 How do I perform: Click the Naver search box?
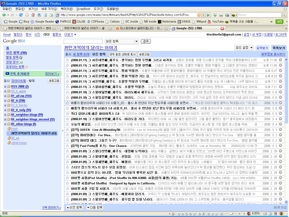260,15
